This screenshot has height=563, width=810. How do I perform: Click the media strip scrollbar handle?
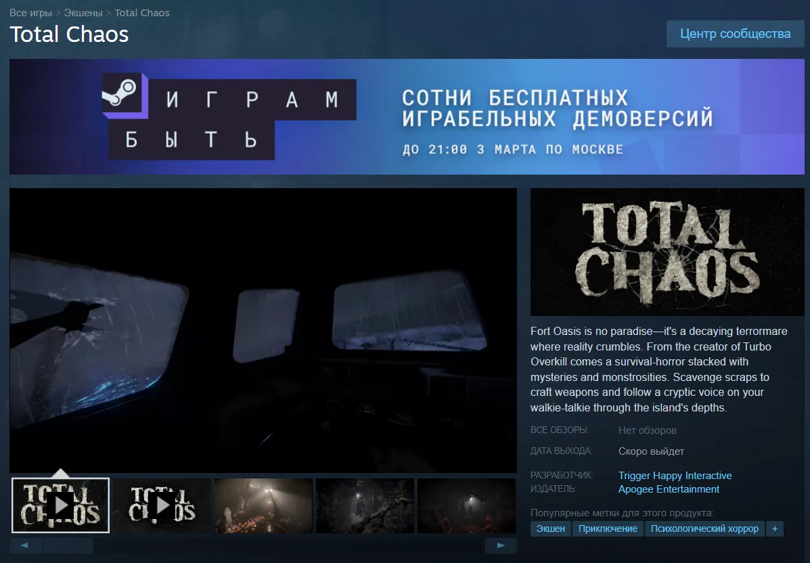pos(68,545)
